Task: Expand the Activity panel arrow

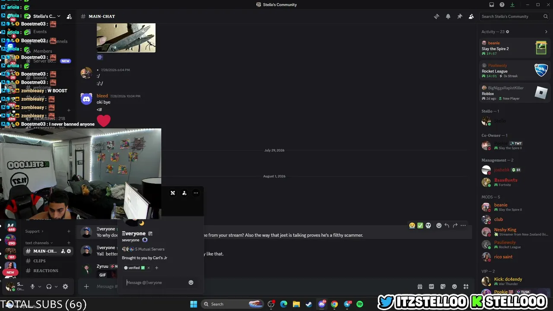Action: tap(546, 32)
